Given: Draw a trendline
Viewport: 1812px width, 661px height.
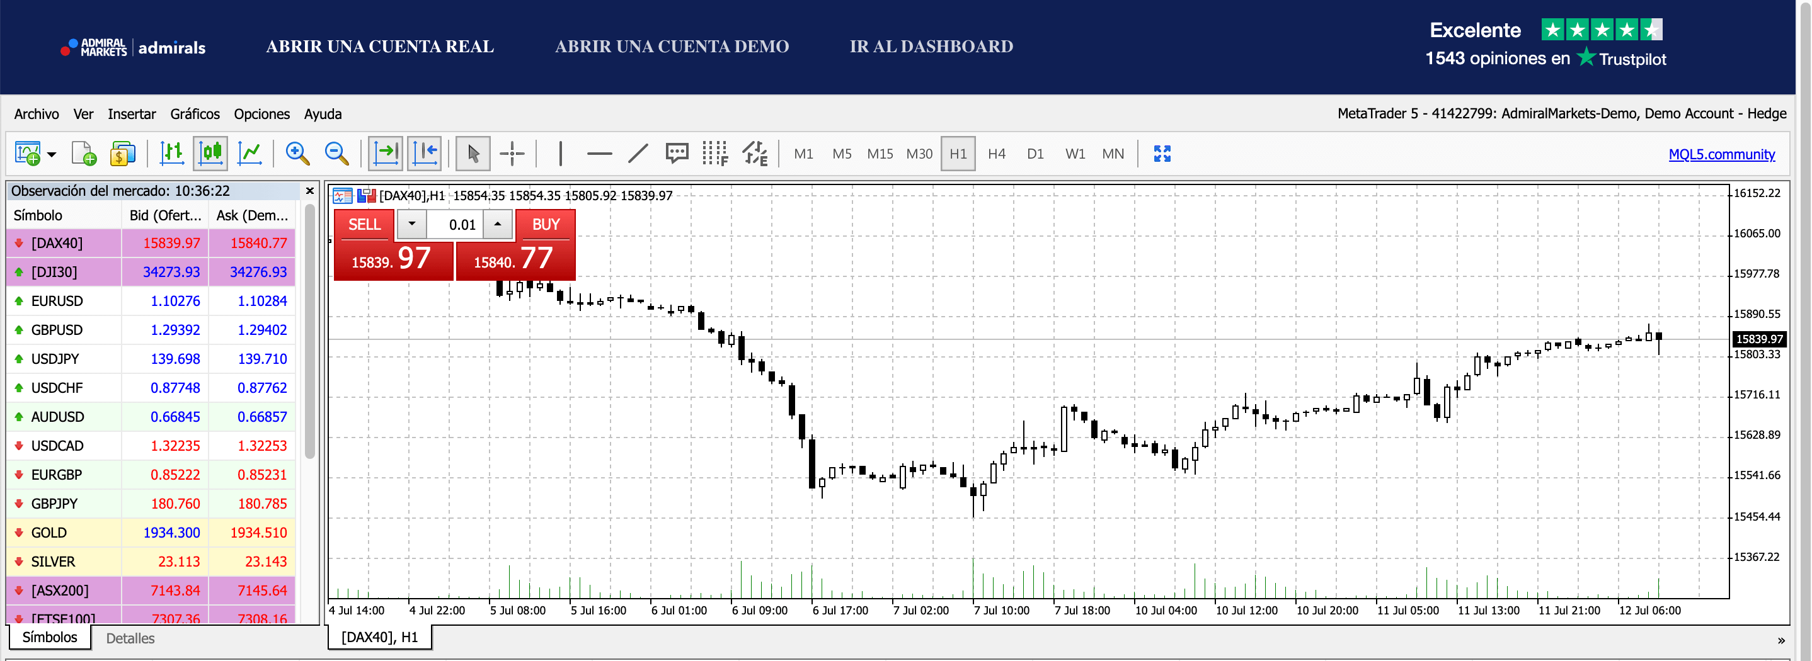Looking at the screenshot, I should 638,154.
